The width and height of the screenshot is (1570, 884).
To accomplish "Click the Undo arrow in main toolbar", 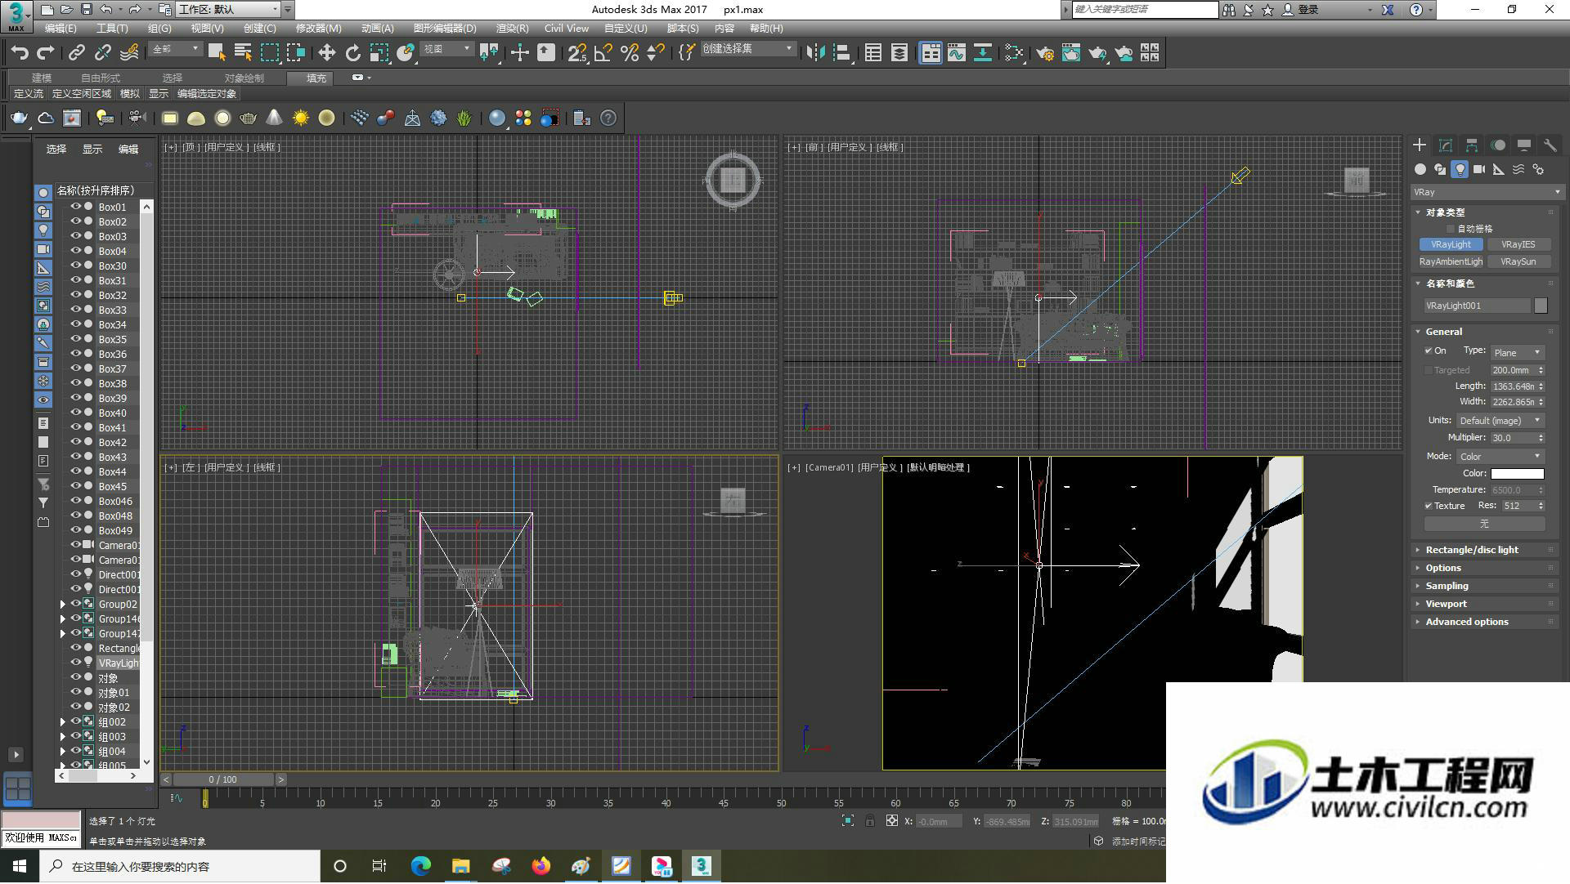I will pyautogui.click(x=20, y=53).
